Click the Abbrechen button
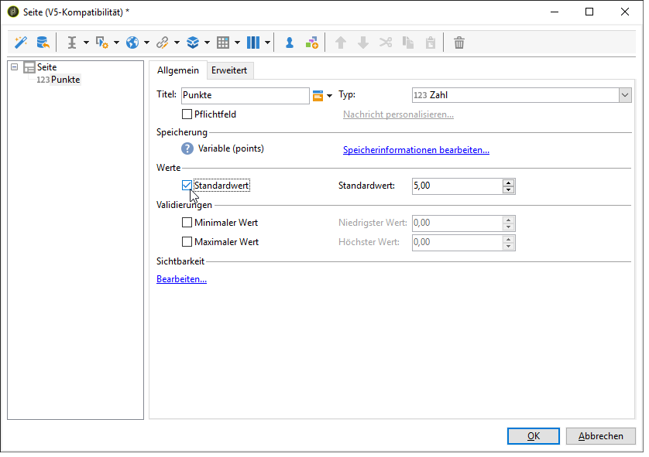The image size is (649, 457). pyautogui.click(x=600, y=436)
